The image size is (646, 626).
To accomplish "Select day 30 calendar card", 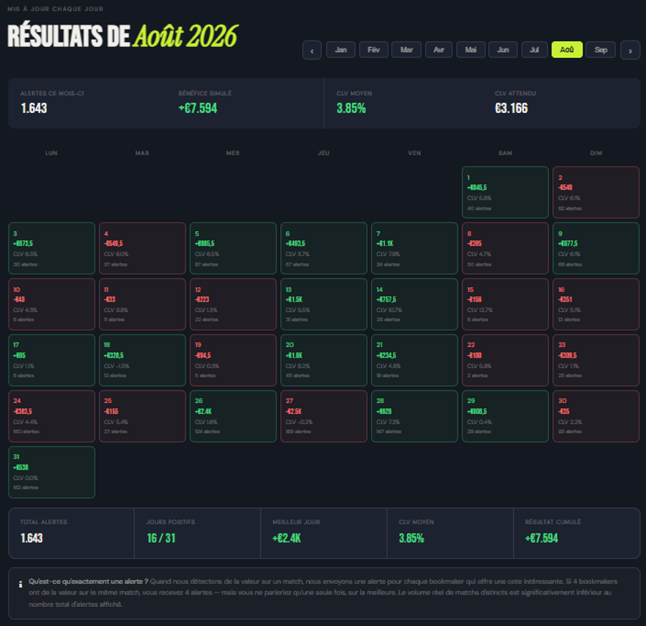I will [595, 416].
